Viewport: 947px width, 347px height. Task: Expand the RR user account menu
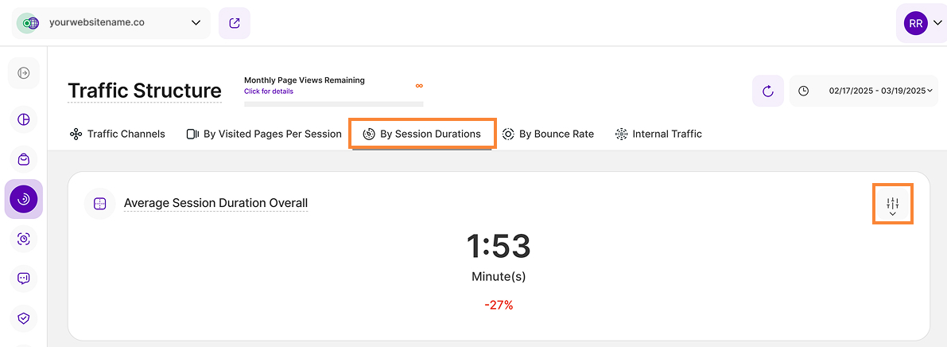click(x=922, y=23)
